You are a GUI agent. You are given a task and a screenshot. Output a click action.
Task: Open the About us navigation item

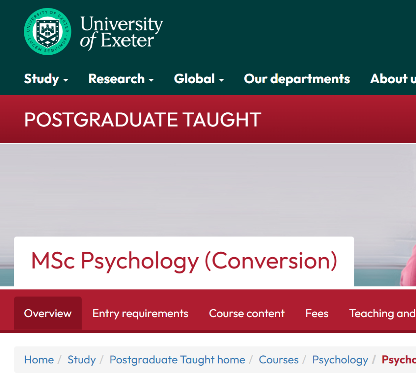393,79
